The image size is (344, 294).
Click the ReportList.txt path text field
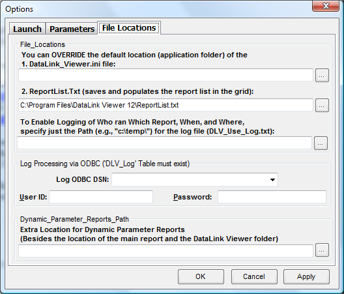tap(166, 105)
